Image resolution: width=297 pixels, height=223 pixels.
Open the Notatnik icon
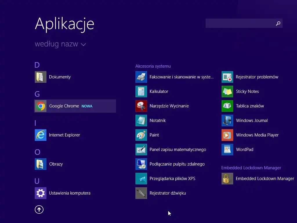point(141,121)
